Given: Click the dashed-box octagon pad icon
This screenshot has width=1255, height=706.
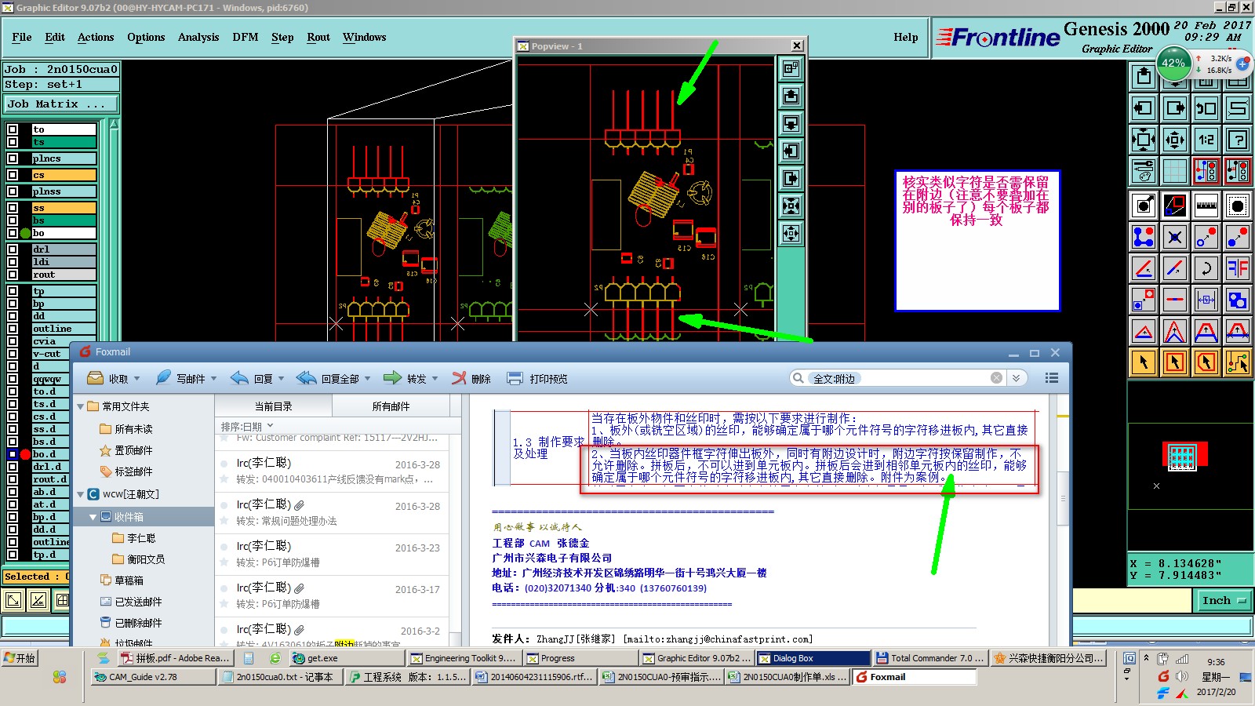Looking at the screenshot, I should point(1238,206).
